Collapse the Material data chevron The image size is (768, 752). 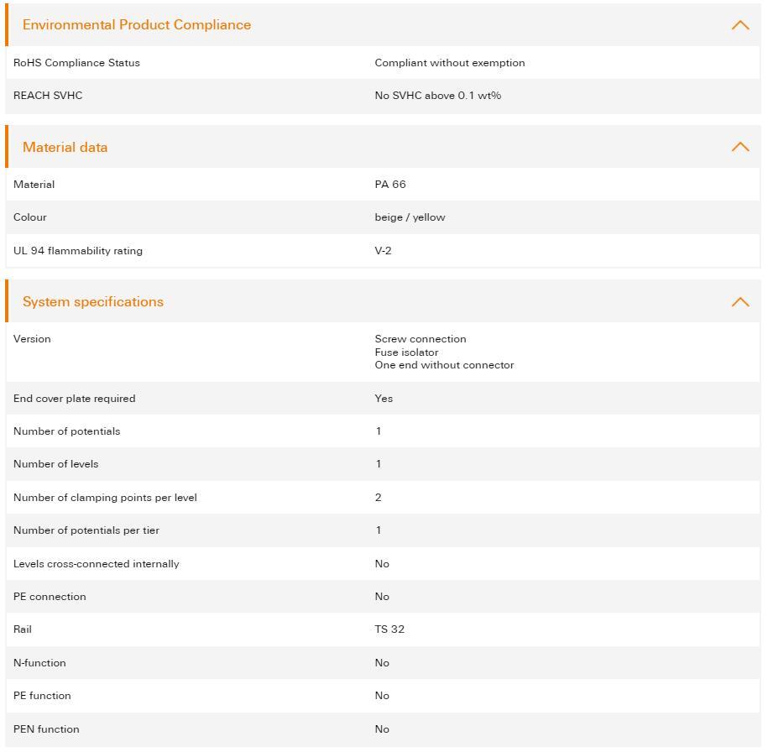click(x=739, y=147)
